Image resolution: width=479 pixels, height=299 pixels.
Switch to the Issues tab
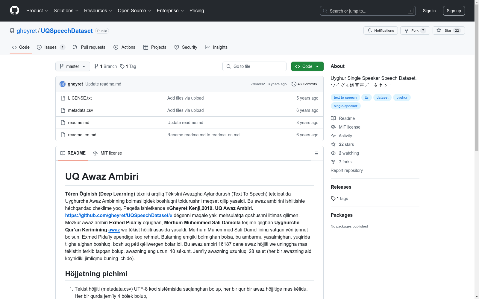tap(51, 47)
